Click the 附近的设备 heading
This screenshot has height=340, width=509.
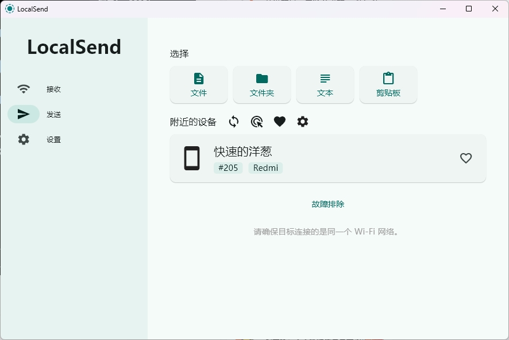coord(193,122)
